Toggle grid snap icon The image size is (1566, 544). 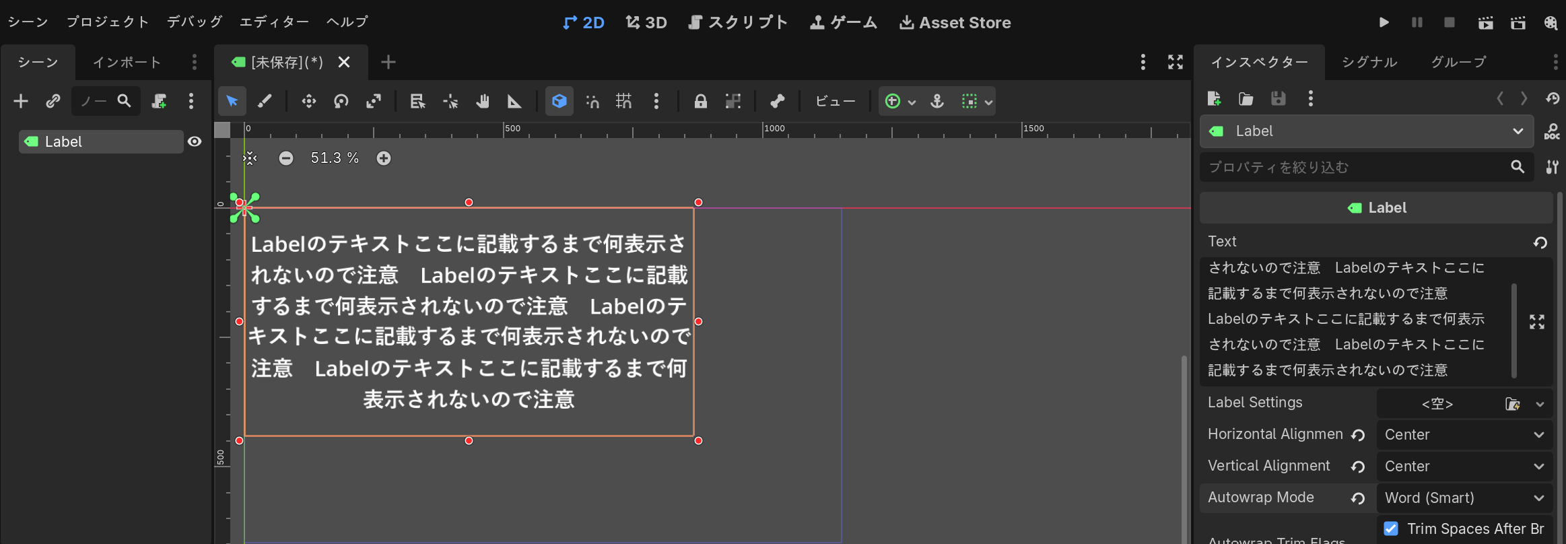(624, 101)
